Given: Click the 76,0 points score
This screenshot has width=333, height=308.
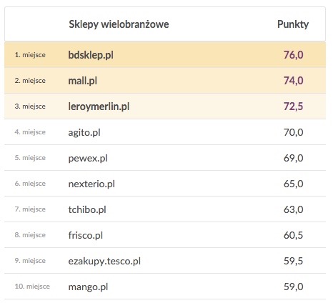Looking at the screenshot, I should 293,55.
